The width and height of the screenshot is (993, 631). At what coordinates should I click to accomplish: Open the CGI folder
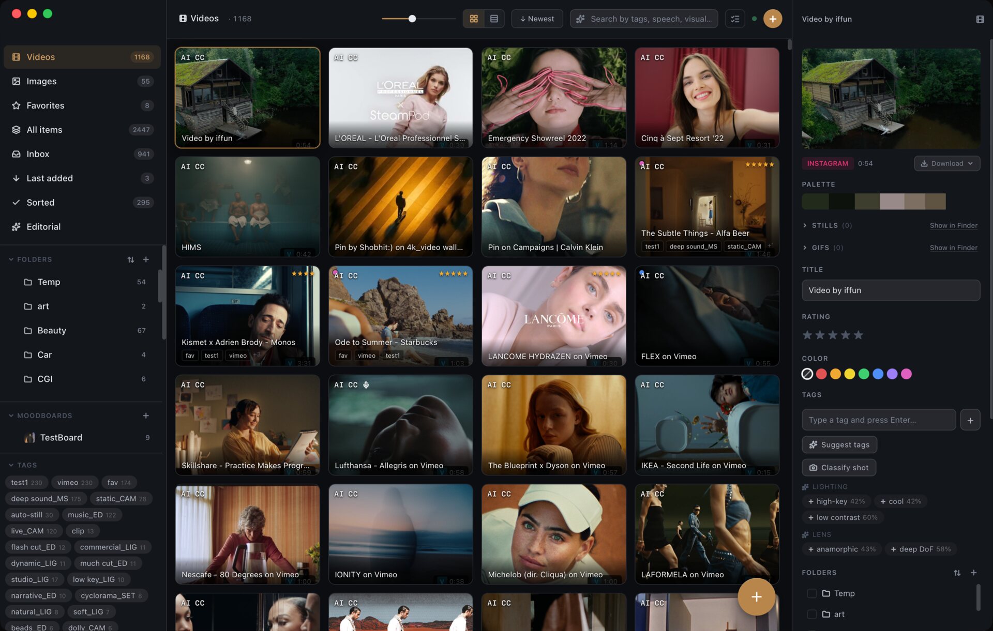pyautogui.click(x=83, y=379)
